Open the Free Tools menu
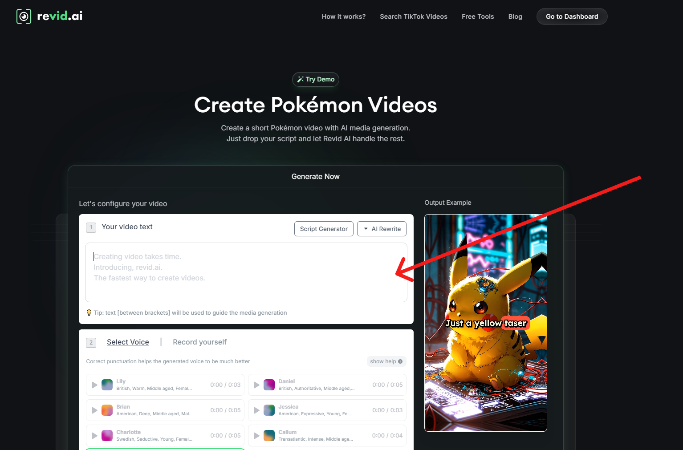 [x=477, y=16]
